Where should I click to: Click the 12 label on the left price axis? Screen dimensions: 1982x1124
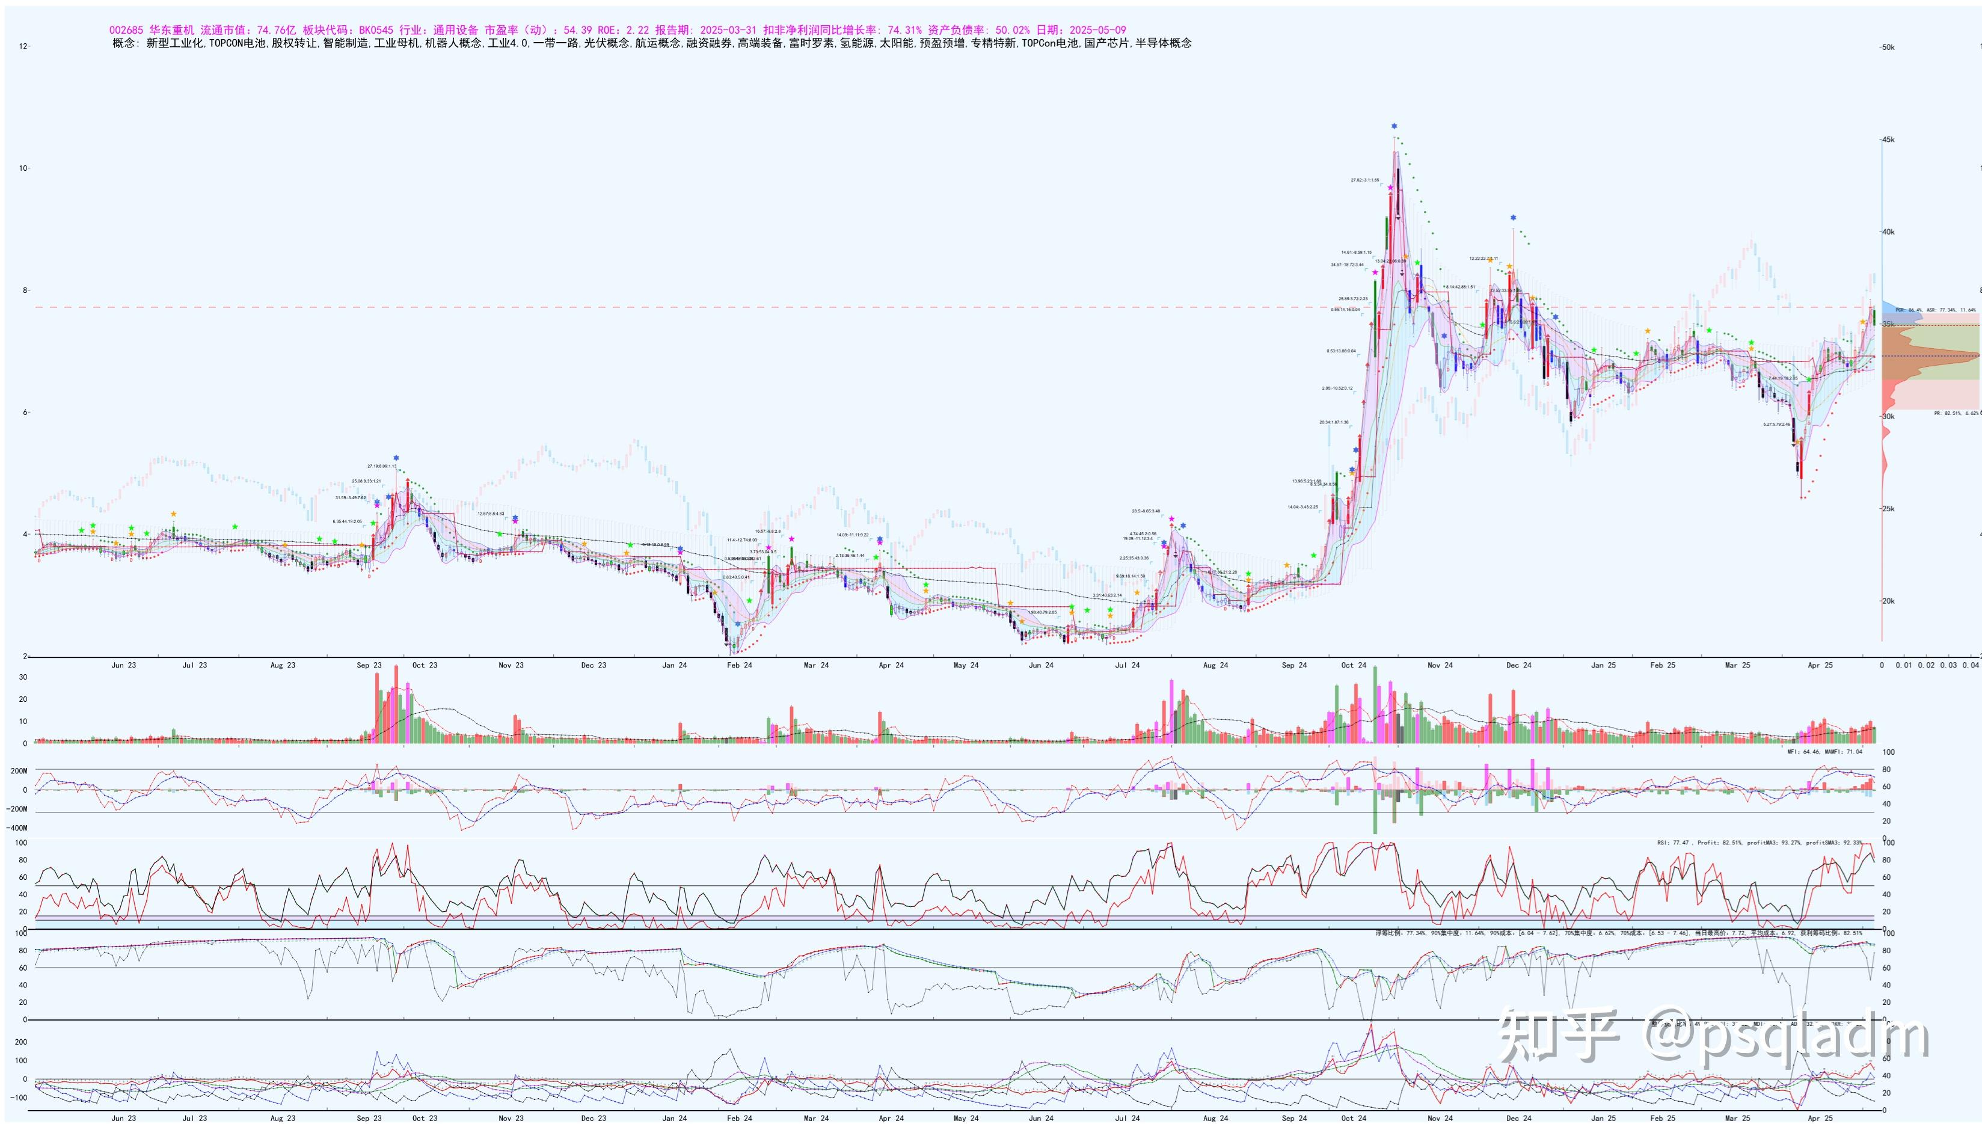pos(22,46)
